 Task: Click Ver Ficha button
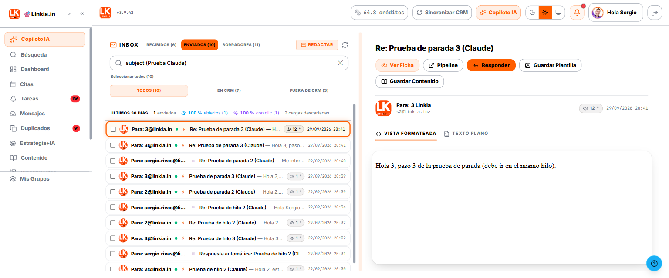[398, 65]
